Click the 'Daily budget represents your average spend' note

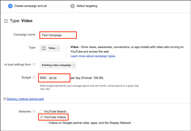tap(89, 87)
